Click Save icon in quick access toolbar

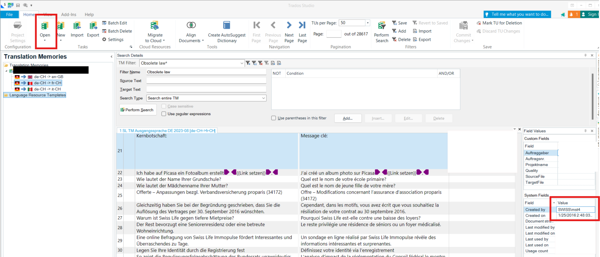click(x=18, y=5)
